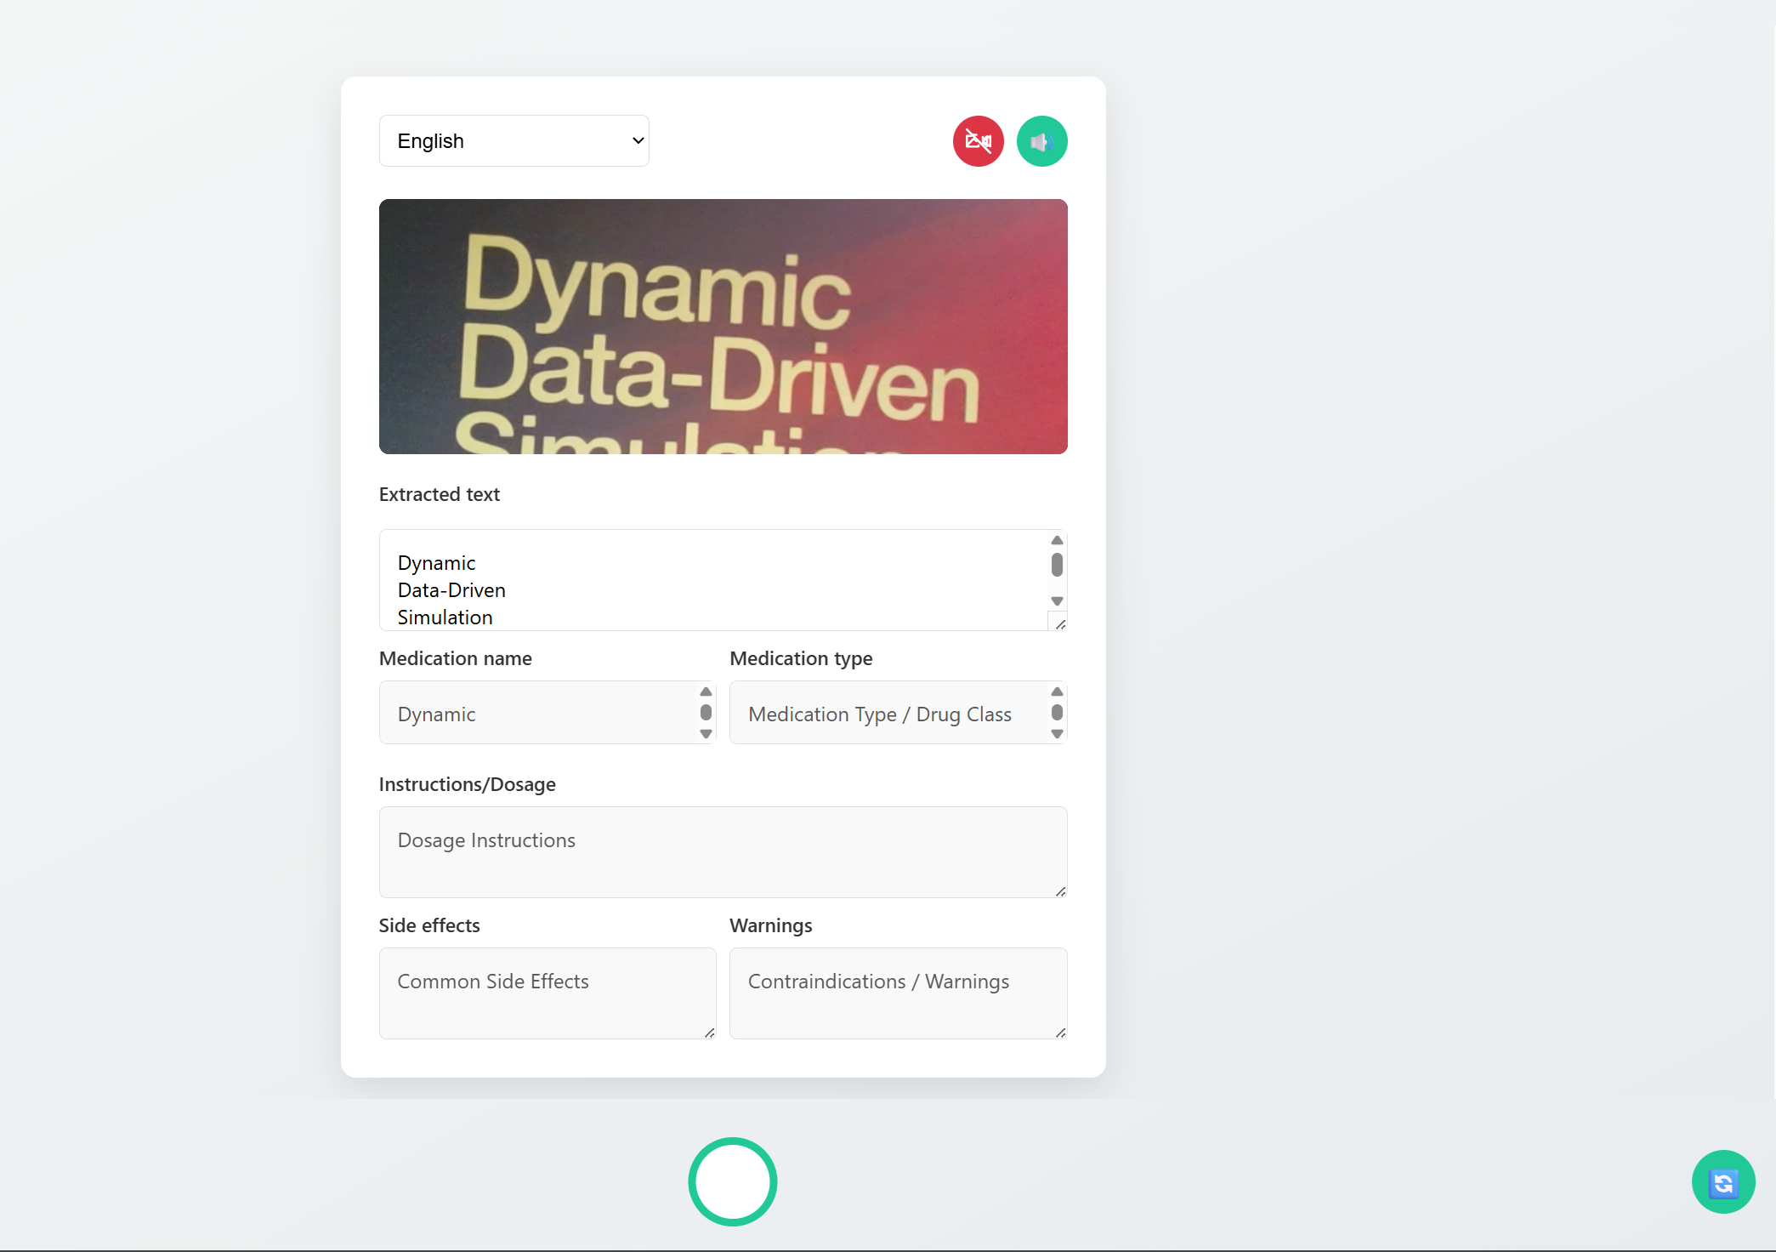Viewport: 1776px width, 1252px height.
Task: Click Dosage Instructions resize handle
Action: [1060, 891]
